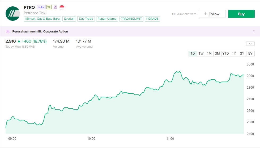Click the Petrosea company logo
Viewport: 260px width, 148px height.
click(13, 14)
